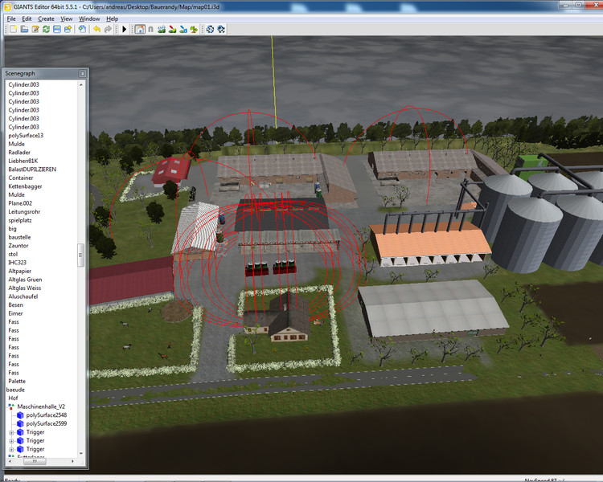
Task: Select polySurface13 in the Scenegraph
Action: (x=26, y=135)
